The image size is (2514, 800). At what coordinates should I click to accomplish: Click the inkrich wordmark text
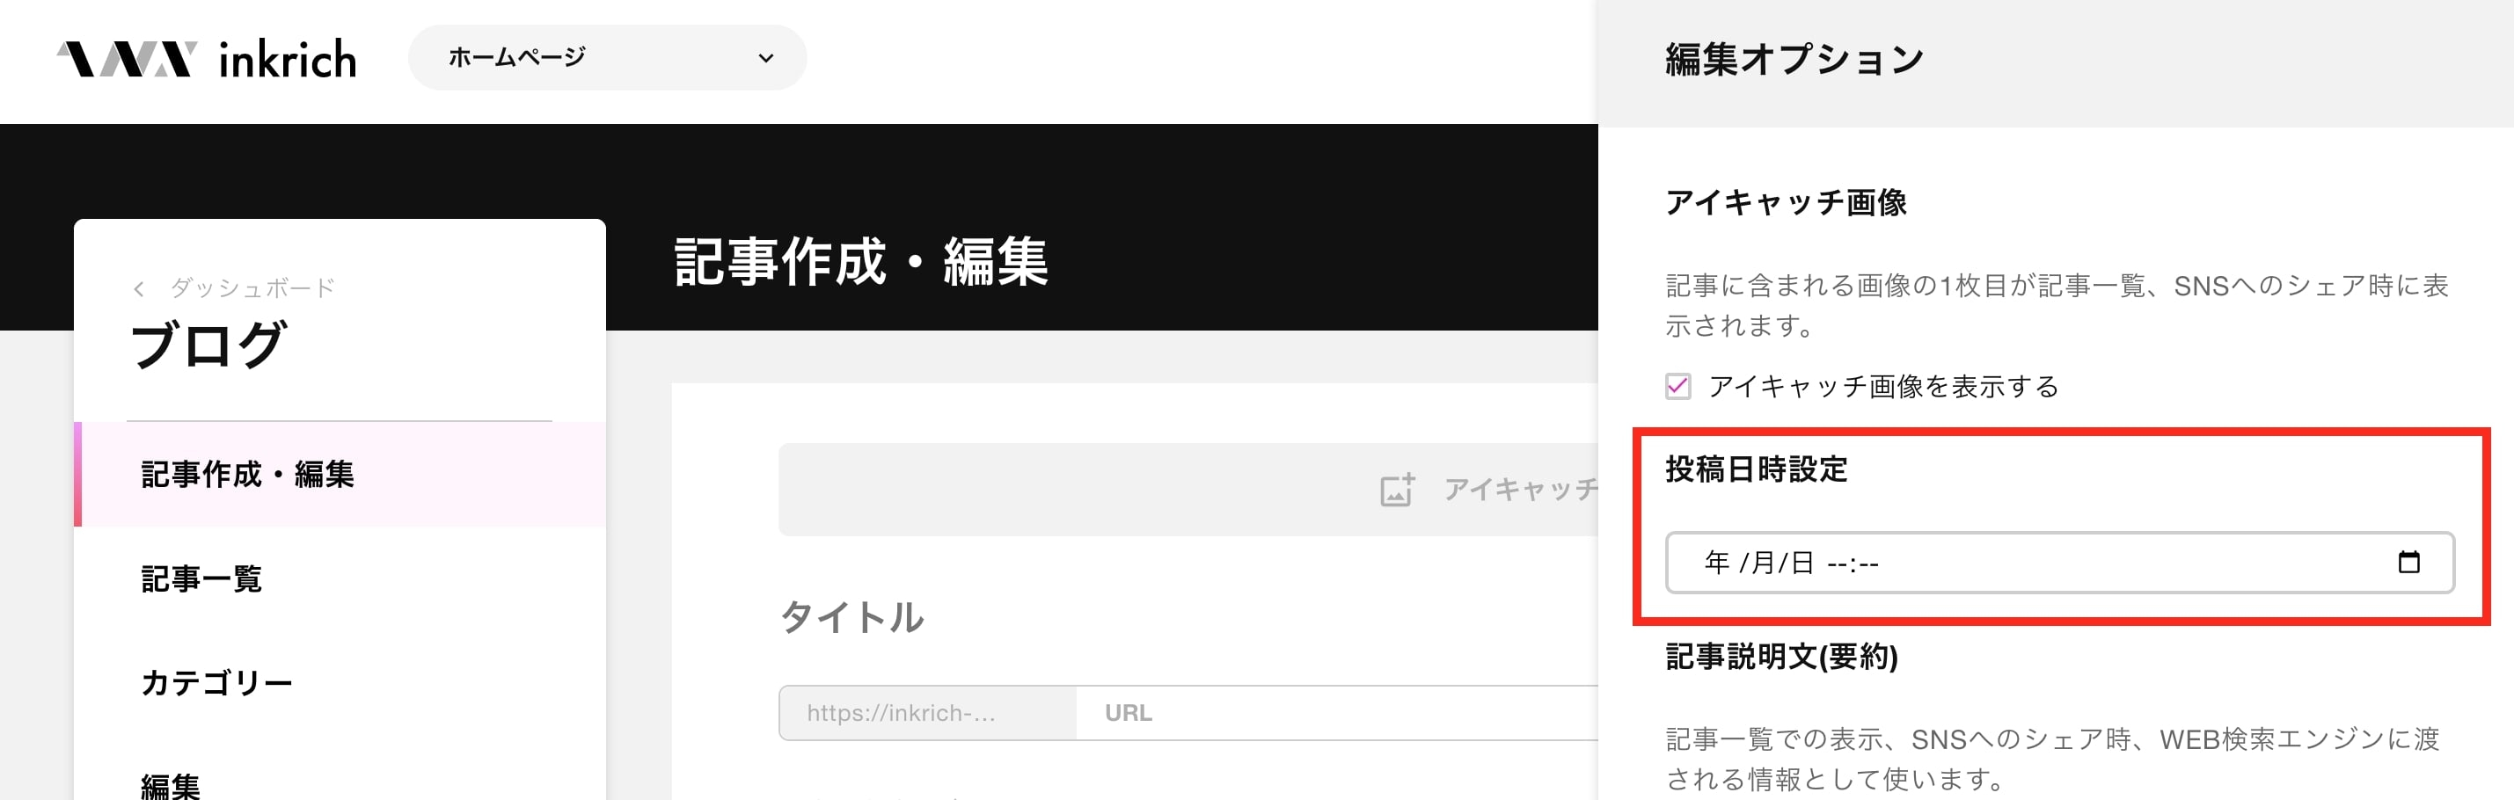[x=288, y=60]
